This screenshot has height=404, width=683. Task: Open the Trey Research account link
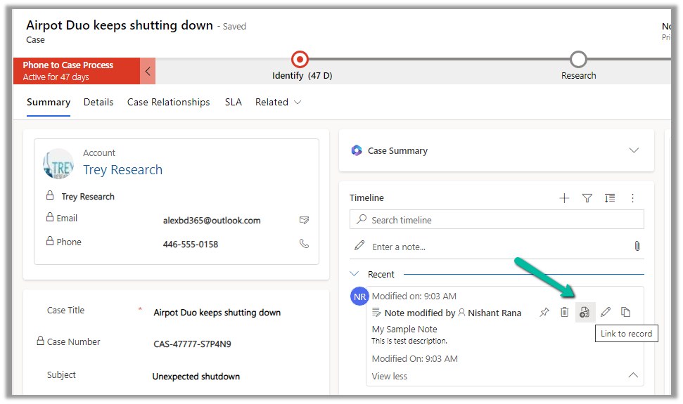(x=122, y=170)
